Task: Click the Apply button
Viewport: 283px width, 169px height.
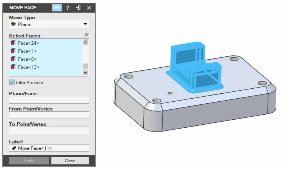Action: (29, 161)
